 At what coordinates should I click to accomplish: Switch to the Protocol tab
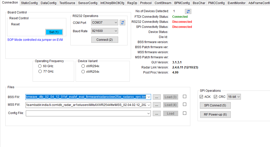click(146, 3)
